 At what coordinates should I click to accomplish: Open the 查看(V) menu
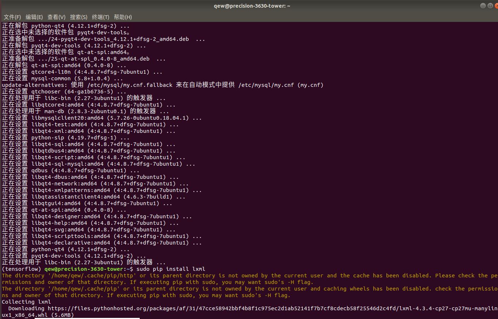[x=56, y=17]
